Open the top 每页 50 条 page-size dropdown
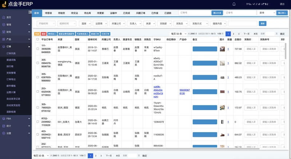This screenshot has height=159, width=291. [x=178, y=34]
